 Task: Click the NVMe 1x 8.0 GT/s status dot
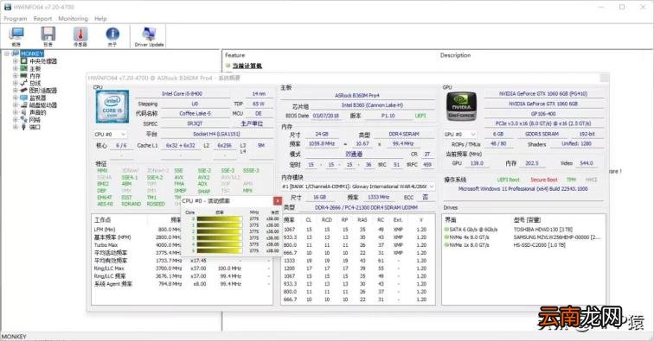pyautogui.click(x=446, y=245)
